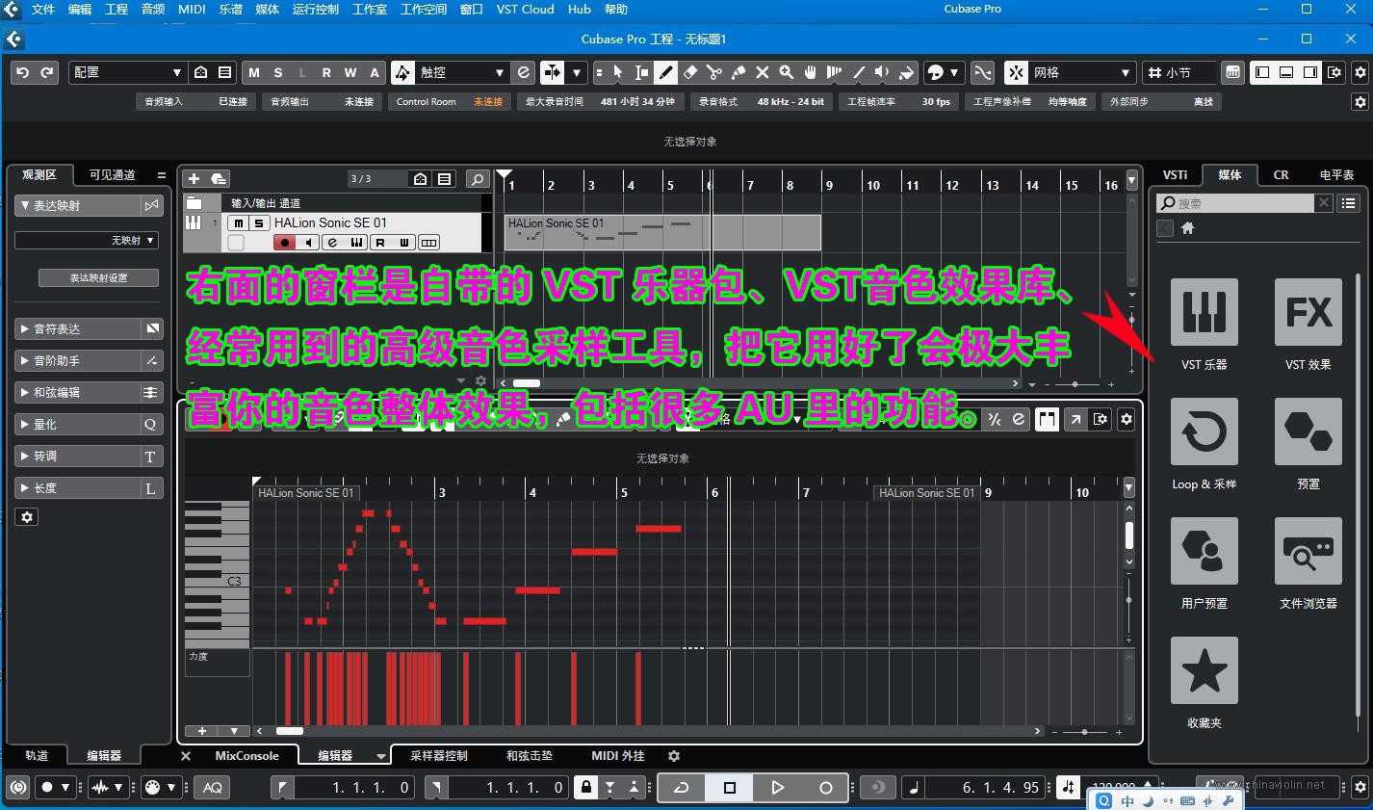
Task: Open 网格 snap type dropdown
Action: (1081, 72)
